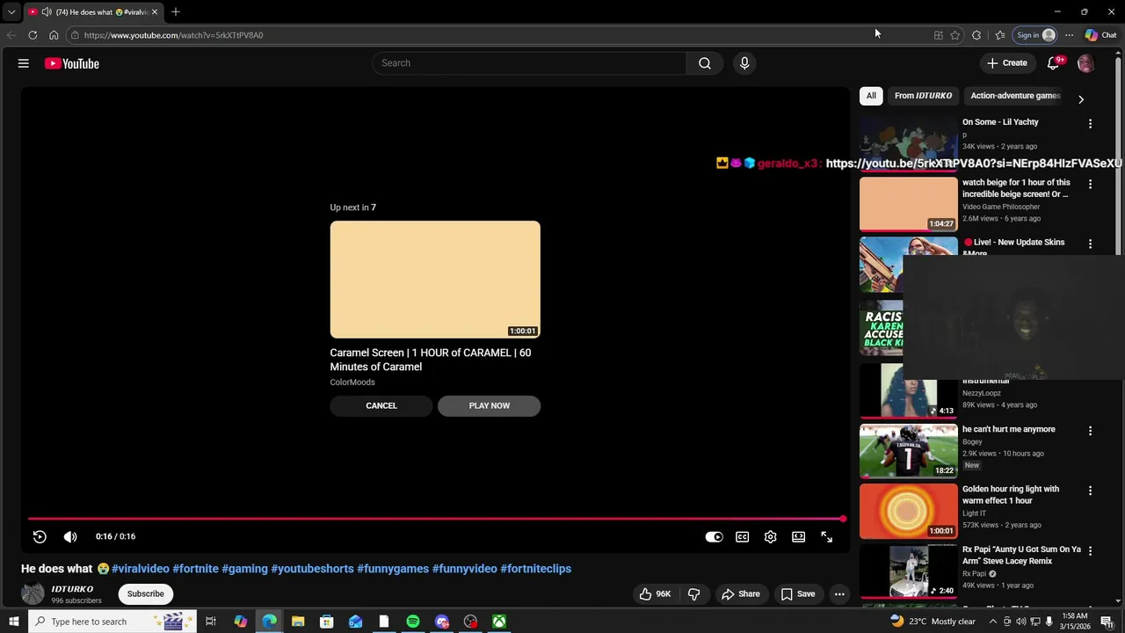This screenshot has height=633, width=1125.
Task: Seek in the red video progress bar
Action: click(436, 519)
